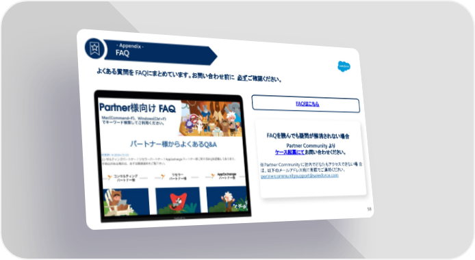Click the mascot characters banner image
475x260 pixels.
click(x=211, y=118)
